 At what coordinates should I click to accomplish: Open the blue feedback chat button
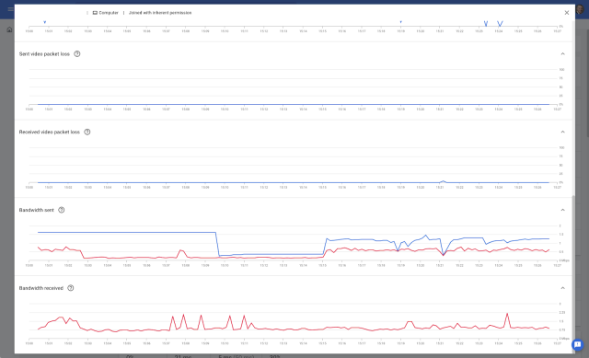[578, 344]
